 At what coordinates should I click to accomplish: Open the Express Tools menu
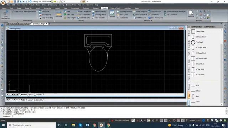71,5
